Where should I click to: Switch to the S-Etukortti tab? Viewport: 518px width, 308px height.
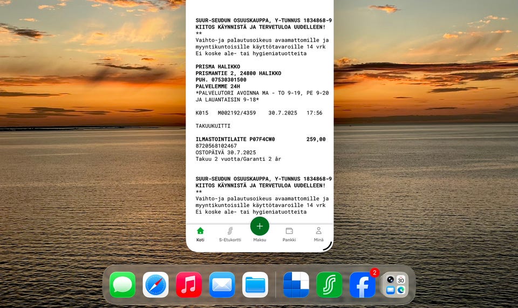(230, 234)
